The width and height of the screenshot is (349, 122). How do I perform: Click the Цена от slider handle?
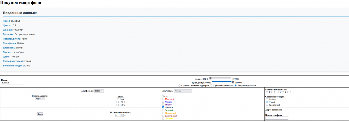pos(211,78)
